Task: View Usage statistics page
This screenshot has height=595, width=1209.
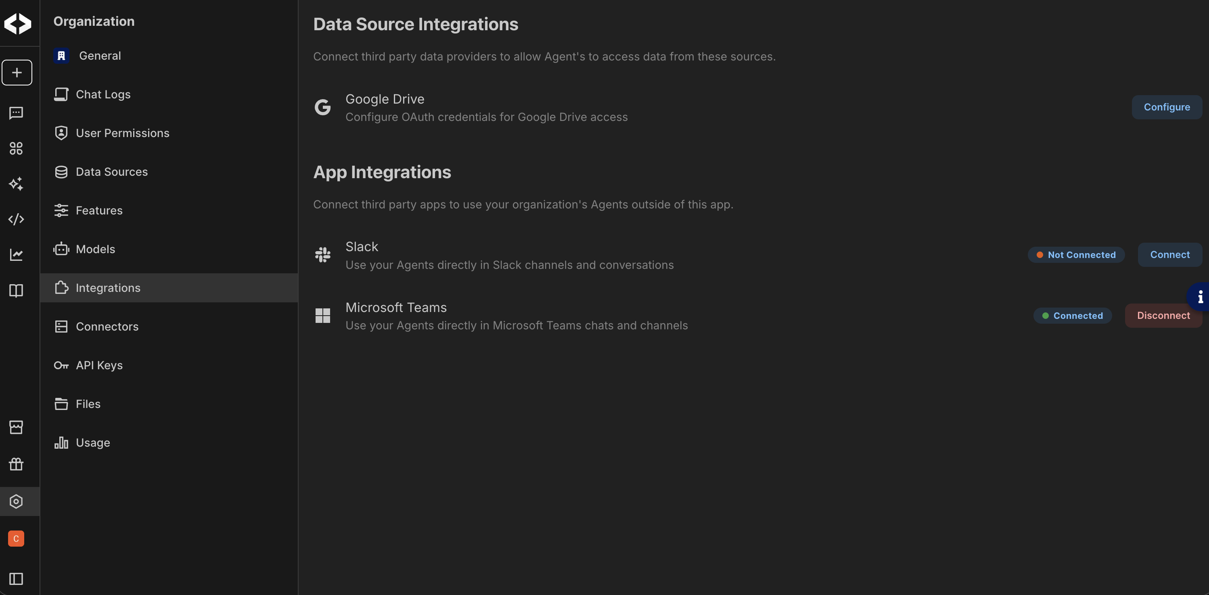Action: 169,443
